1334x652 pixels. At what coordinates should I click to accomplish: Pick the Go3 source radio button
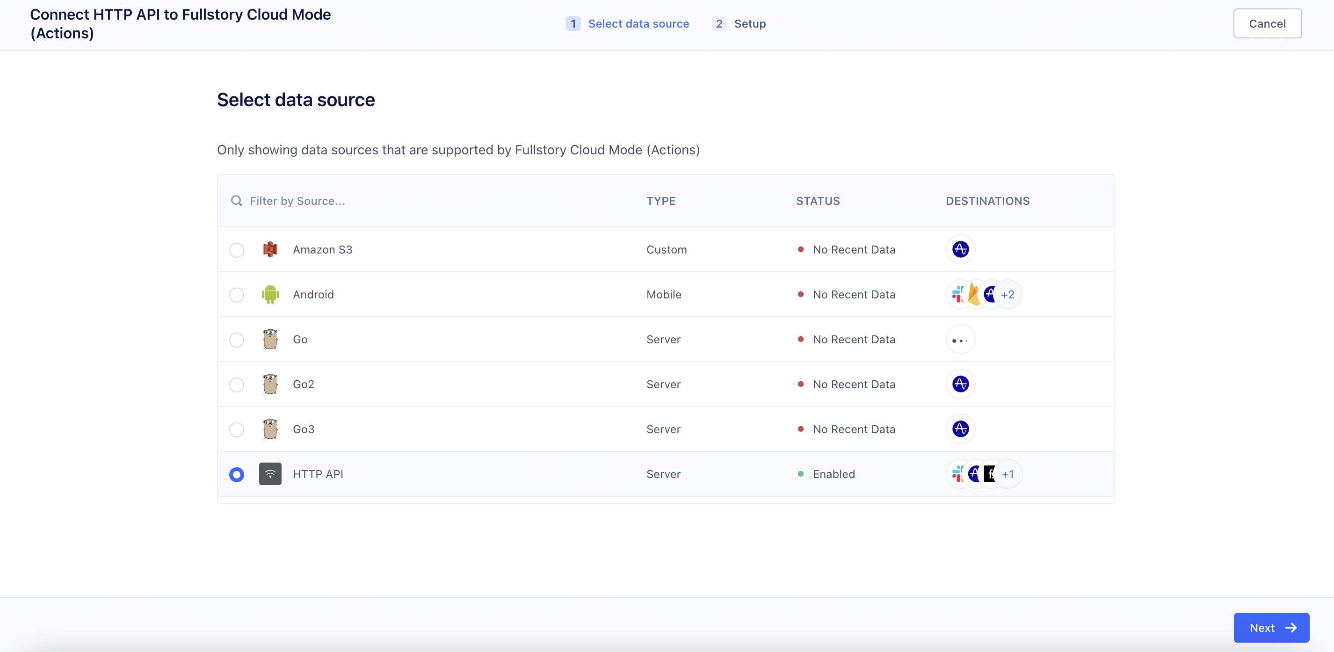(x=237, y=429)
